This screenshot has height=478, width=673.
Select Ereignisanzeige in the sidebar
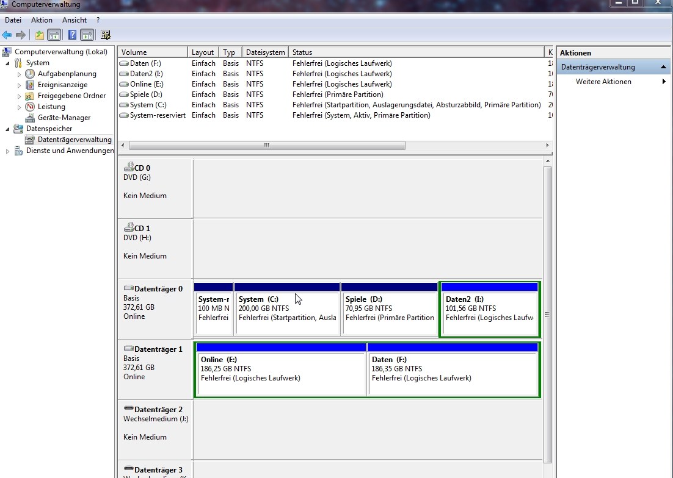tap(62, 85)
